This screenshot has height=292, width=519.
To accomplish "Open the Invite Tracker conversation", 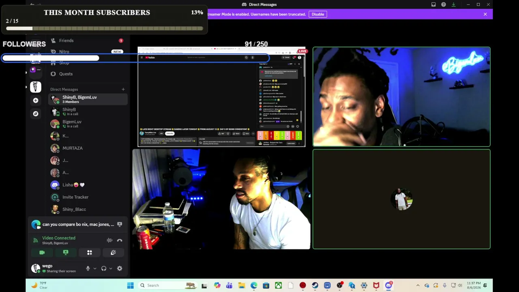I will pos(88,197).
